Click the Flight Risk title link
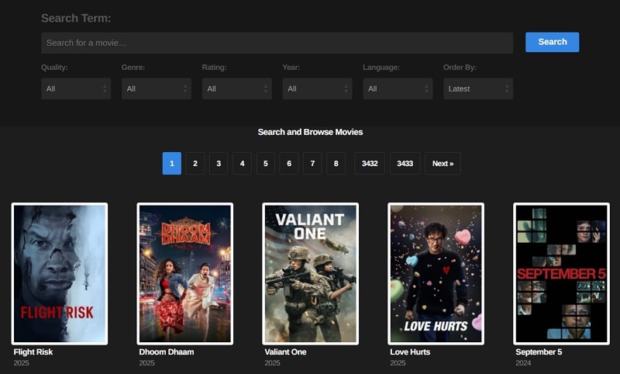The image size is (620, 374). point(33,351)
